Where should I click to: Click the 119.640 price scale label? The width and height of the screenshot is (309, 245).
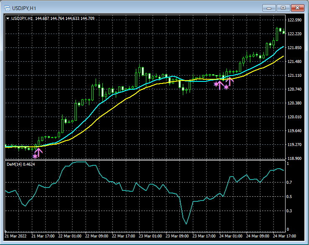(295, 130)
